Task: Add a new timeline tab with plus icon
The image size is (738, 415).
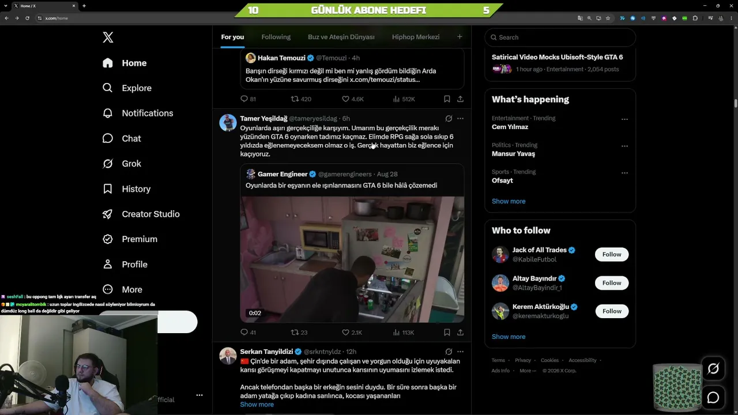Action: coord(460,37)
